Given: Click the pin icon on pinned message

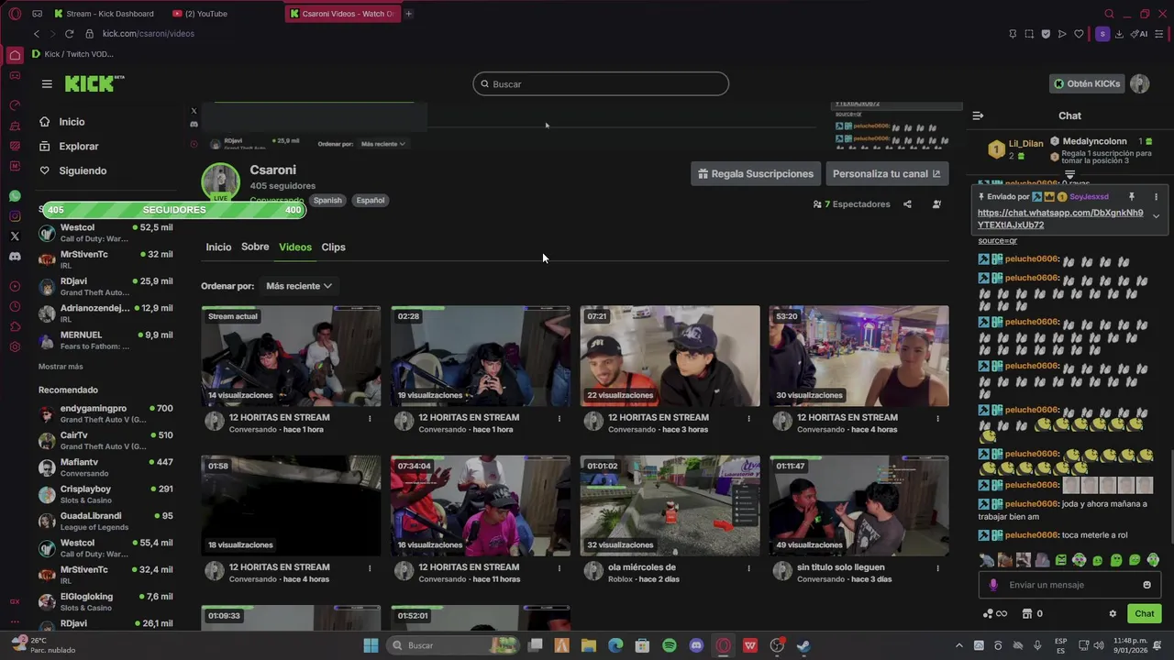Looking at the screenshot, I should point(1131,196).
